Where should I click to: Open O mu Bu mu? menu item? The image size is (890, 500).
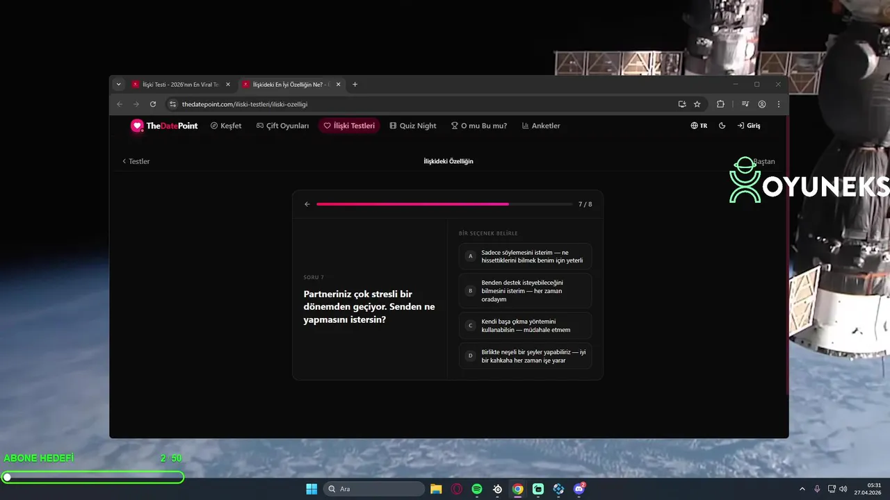tap(479, 126)
